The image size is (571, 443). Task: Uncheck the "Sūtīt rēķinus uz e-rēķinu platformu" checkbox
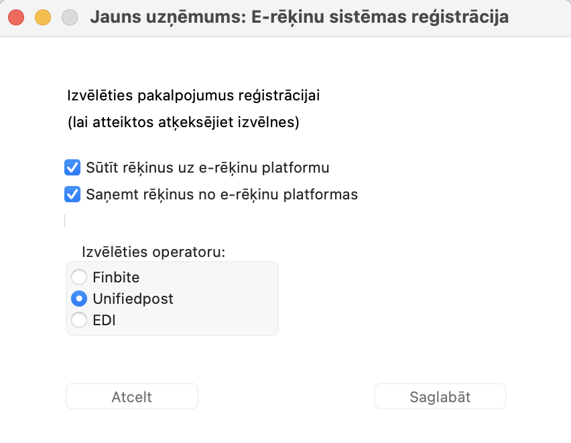click(72, 167)
